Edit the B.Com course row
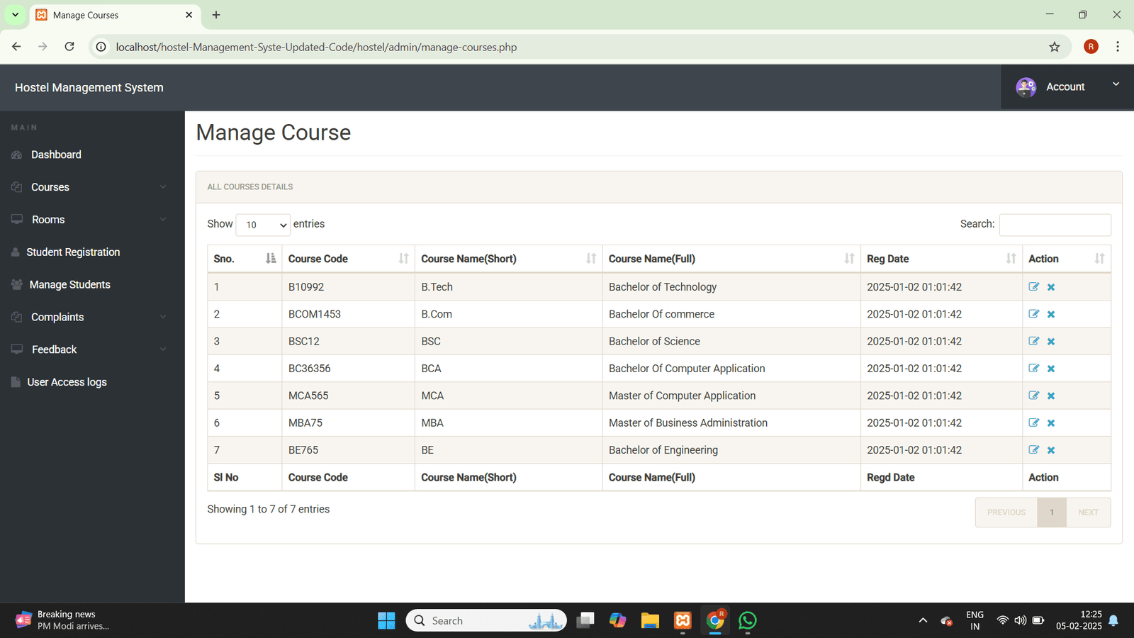This screenshot has height=638, width=1134. 1034,313
